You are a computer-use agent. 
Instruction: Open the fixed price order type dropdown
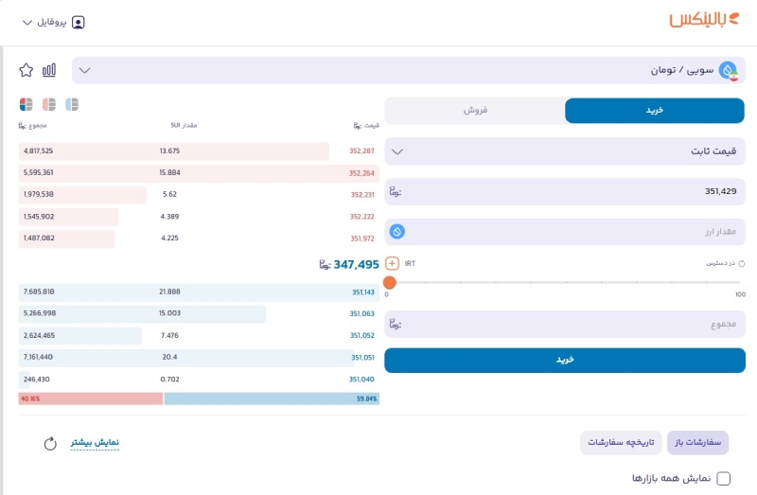tap(565, 151)
